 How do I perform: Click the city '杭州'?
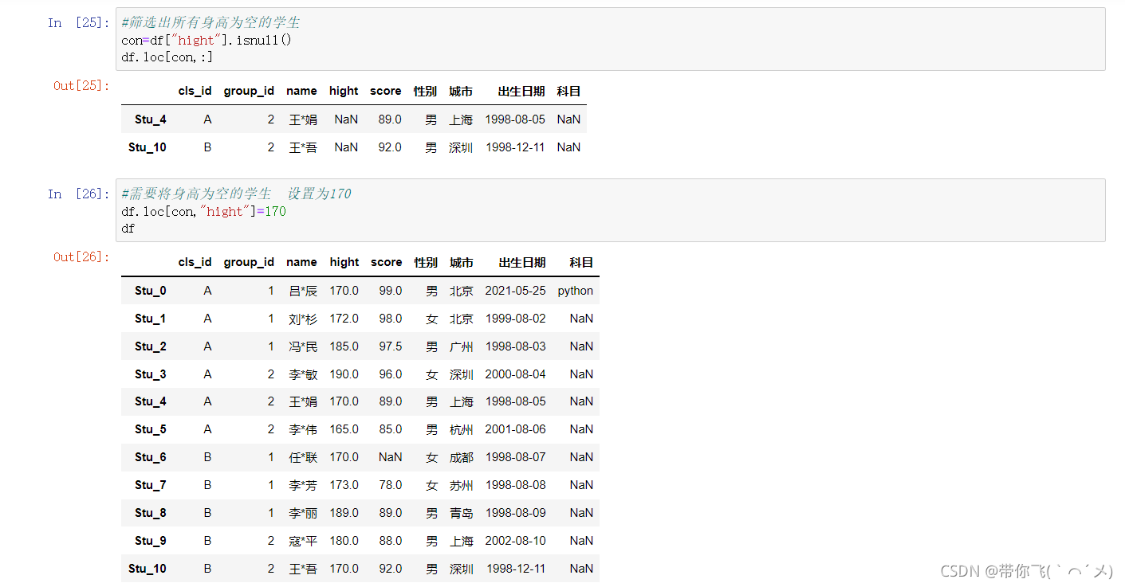coord(462,429)
